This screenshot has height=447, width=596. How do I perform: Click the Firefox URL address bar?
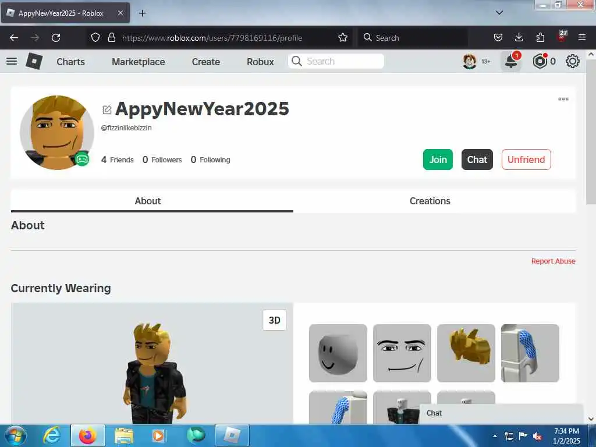click(x=219, y=38)
